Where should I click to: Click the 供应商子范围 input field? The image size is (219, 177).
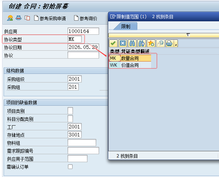[77, 158]
